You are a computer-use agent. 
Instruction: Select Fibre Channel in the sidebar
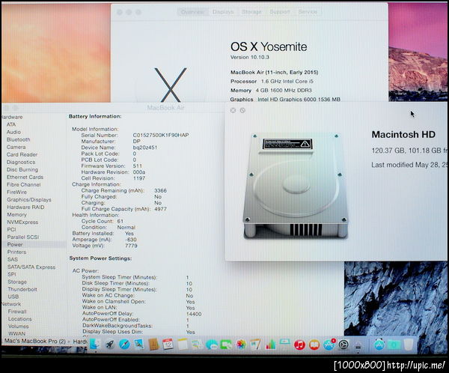point(24,185)
